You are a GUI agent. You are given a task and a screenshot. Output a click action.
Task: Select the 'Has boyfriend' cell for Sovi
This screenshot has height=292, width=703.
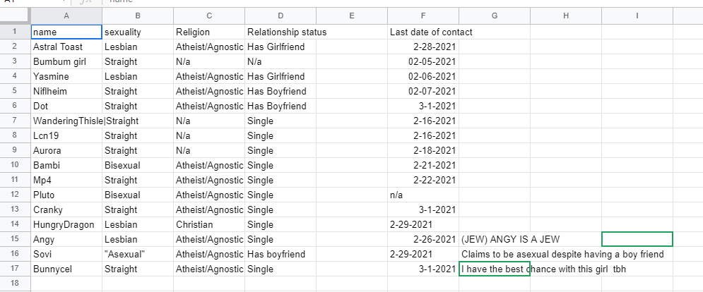[280, 254]
